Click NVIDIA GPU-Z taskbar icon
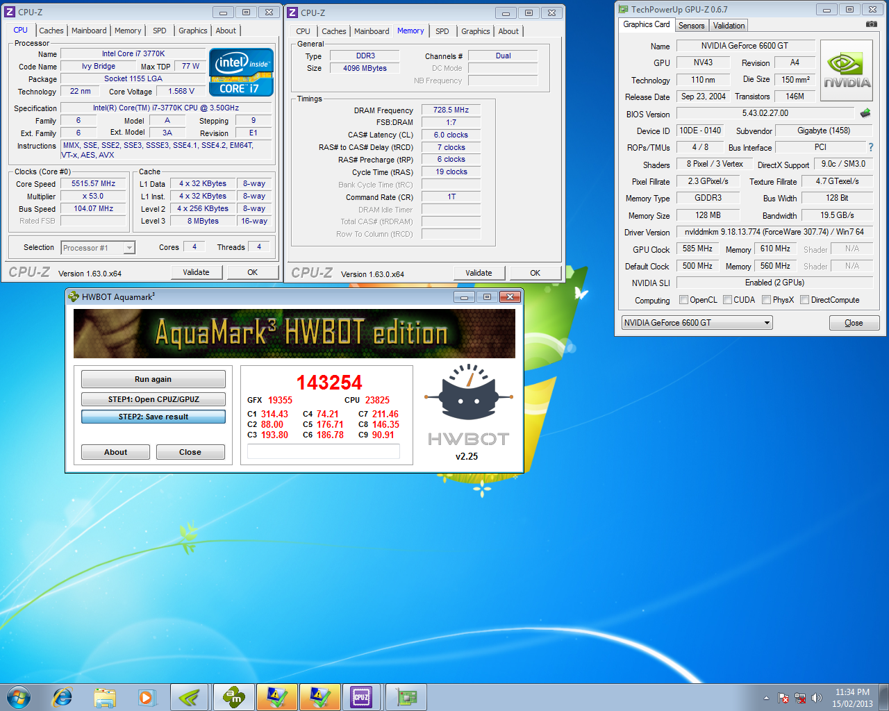Image resolution: width=889 pixels, height=711 pixels. [x=190, y=697]
